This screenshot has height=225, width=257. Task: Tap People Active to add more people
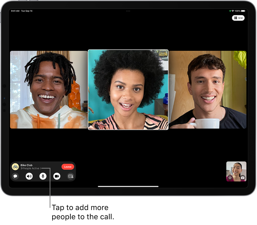click(x=31, y=169)
